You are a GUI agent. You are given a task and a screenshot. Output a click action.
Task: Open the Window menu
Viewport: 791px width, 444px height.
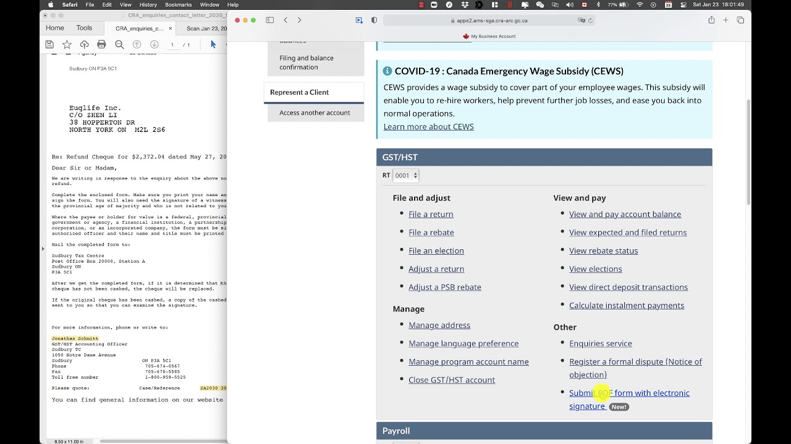(209, 4)
